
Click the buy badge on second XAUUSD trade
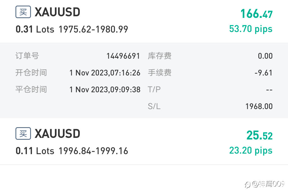[x=23, y=133]
